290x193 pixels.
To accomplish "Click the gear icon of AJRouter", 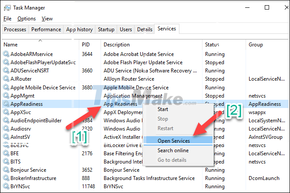I will [x=6, y=79].
